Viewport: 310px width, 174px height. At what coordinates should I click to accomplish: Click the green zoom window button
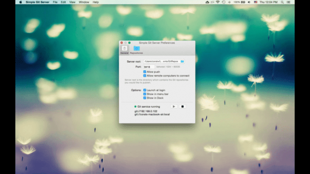pyautogui.click(x=129, y=43)
